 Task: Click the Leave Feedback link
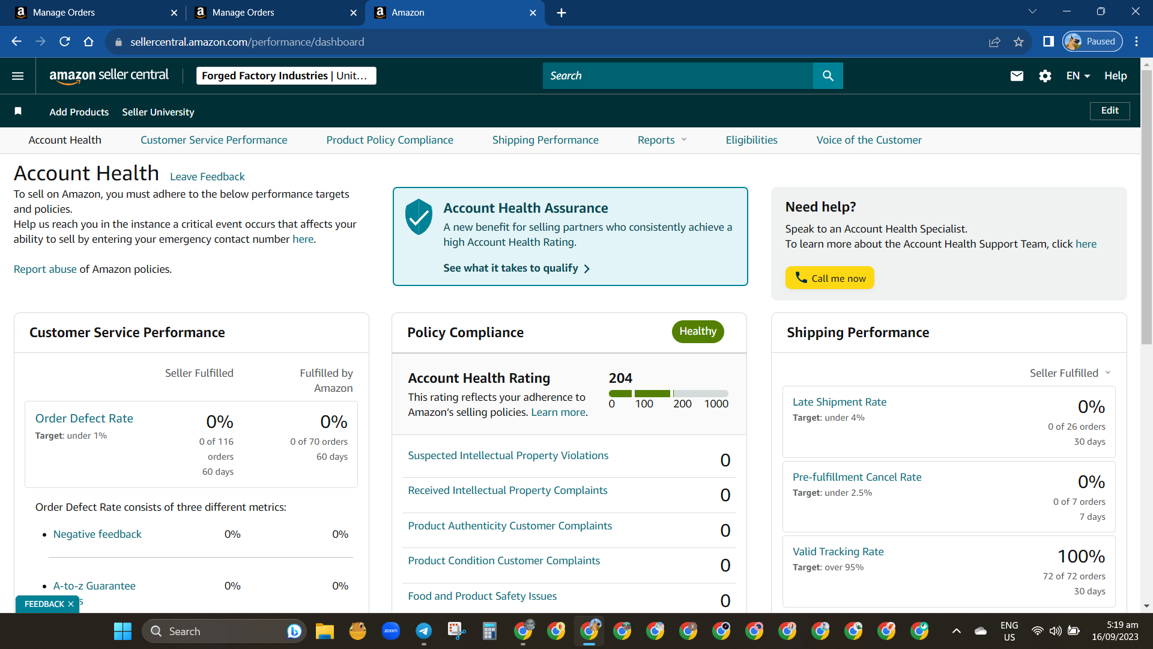[x=207, y=177]
